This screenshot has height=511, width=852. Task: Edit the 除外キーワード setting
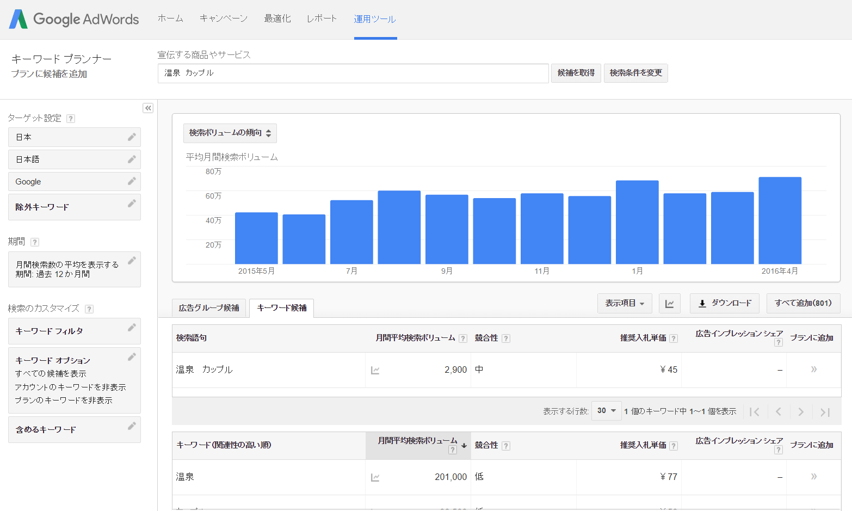[x=132, y=204]
